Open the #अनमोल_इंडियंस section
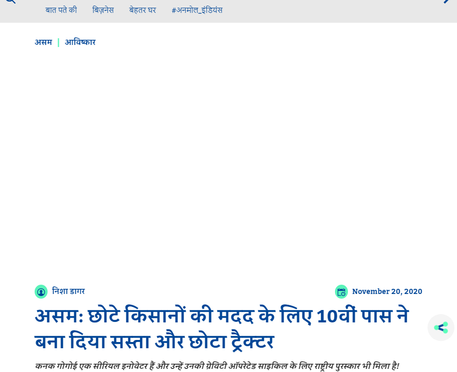The width and height of the screenshot is (457, 372). 196,10
